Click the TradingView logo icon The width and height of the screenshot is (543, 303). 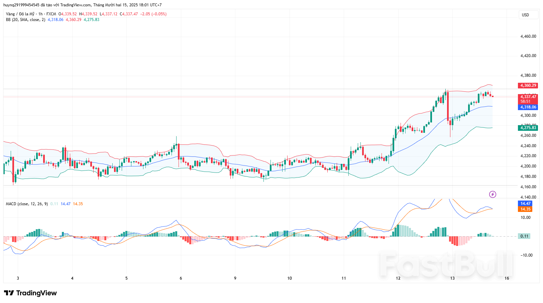(9, 293)
